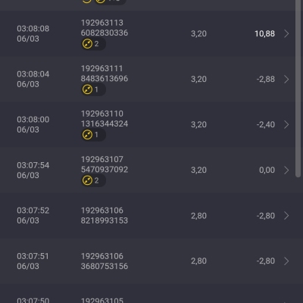Open chevron for round 8218993153
Screen dimensions: 303x303
[286, 216]
